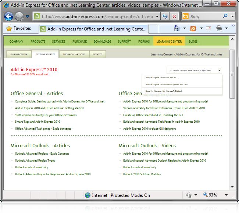The image size is (239, 213).
Task: Click the Home icon in command bar
Action: click(177, 28)
